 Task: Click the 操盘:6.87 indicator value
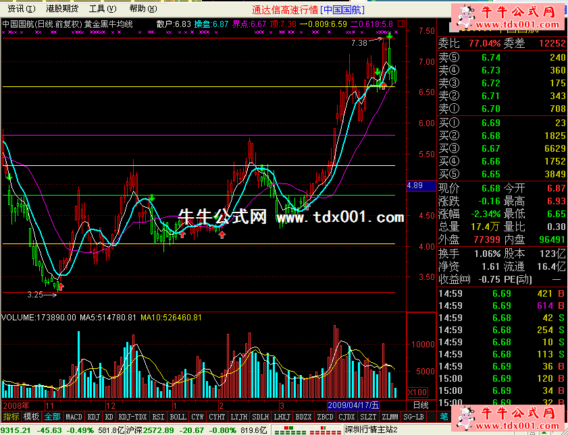point(211,24)
